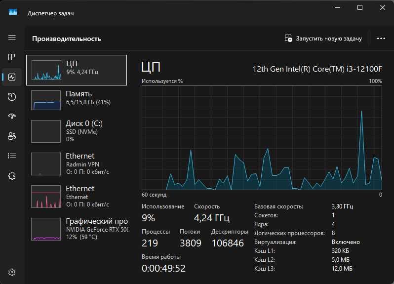Image resolution: width=394 pixels, height=284 pixels.
Task: Click Запустить новую задачу button
Action: (x=323, y=39)
